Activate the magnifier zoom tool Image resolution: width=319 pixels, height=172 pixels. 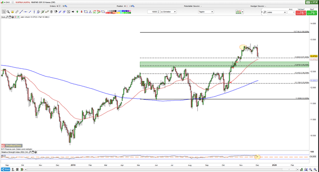pos(8,12)
